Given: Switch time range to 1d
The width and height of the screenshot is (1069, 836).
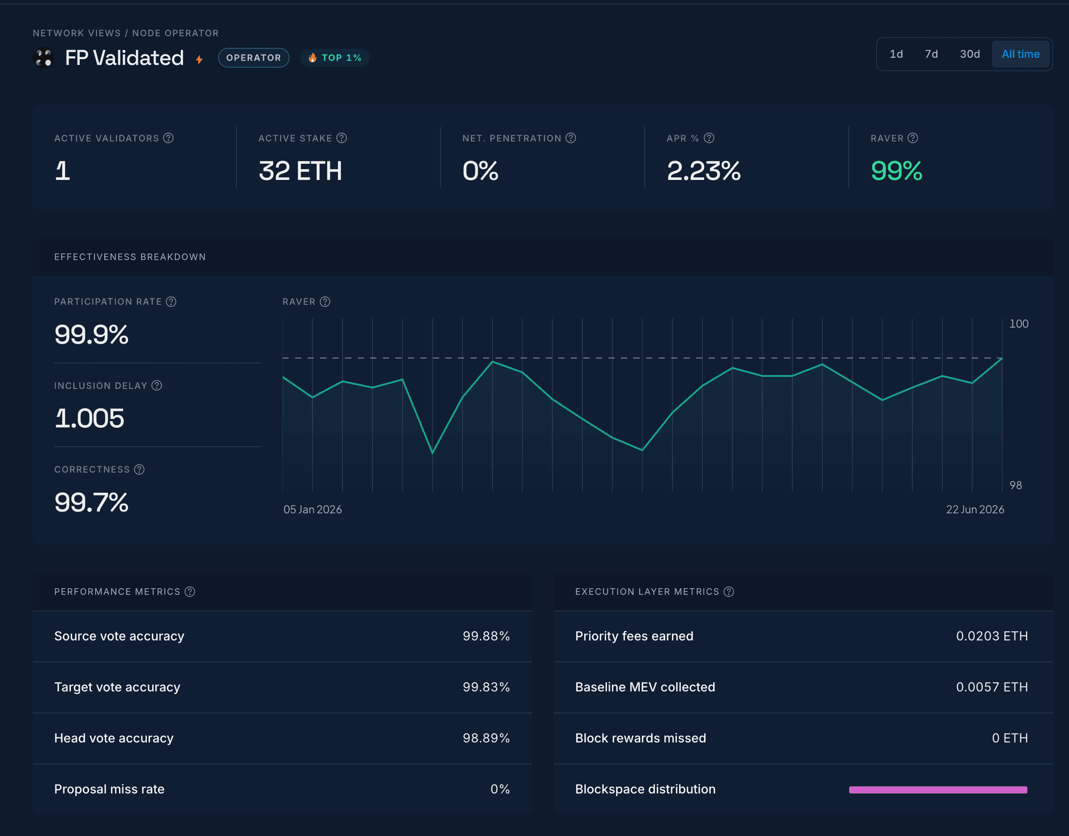Looking at the screenshot, I should click(896, 54).
